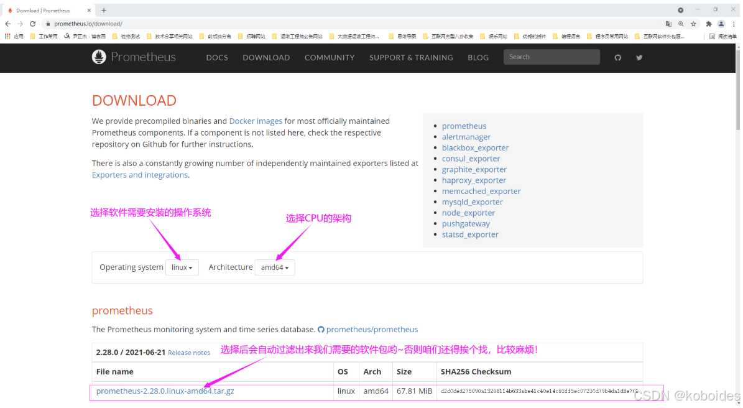The image size is (743, 408).
Task: Open Release notes for 2.28.0
Action: pos(188,353)
